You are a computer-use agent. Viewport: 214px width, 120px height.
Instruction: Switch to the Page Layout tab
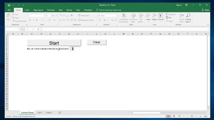pos(38,10)
